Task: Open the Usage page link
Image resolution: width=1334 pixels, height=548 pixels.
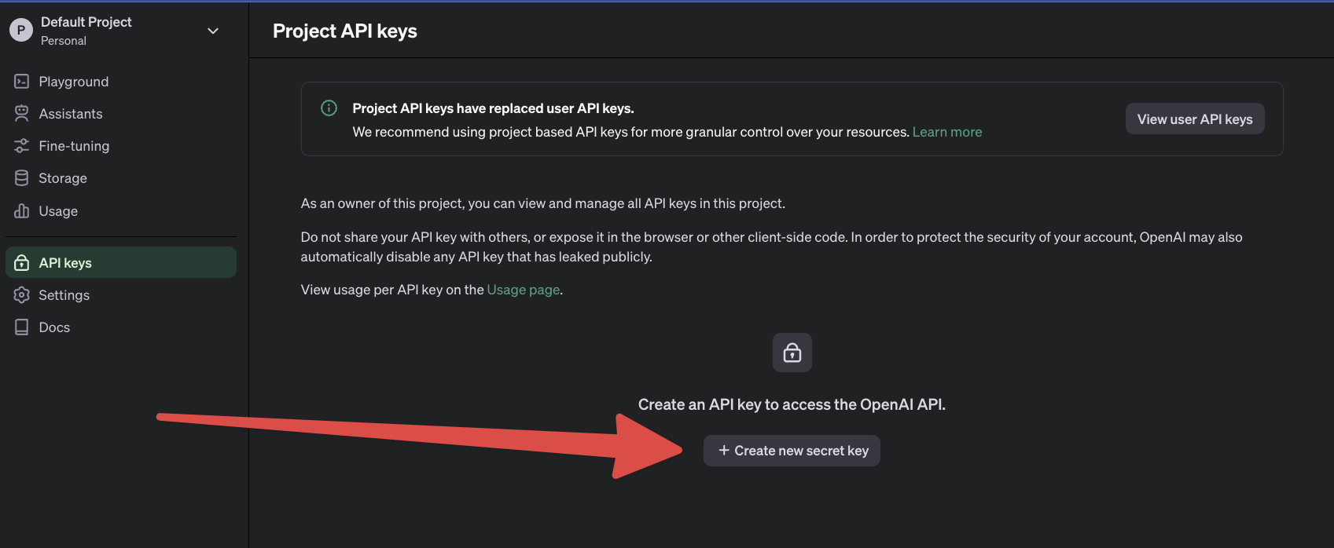Action: coord(524,290)
